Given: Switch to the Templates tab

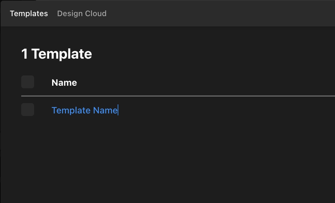Looking at the screenshot, I should (29, 14).
